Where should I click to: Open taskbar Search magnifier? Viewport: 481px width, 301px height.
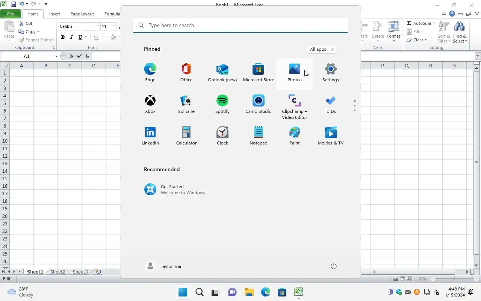pos(200,292)
